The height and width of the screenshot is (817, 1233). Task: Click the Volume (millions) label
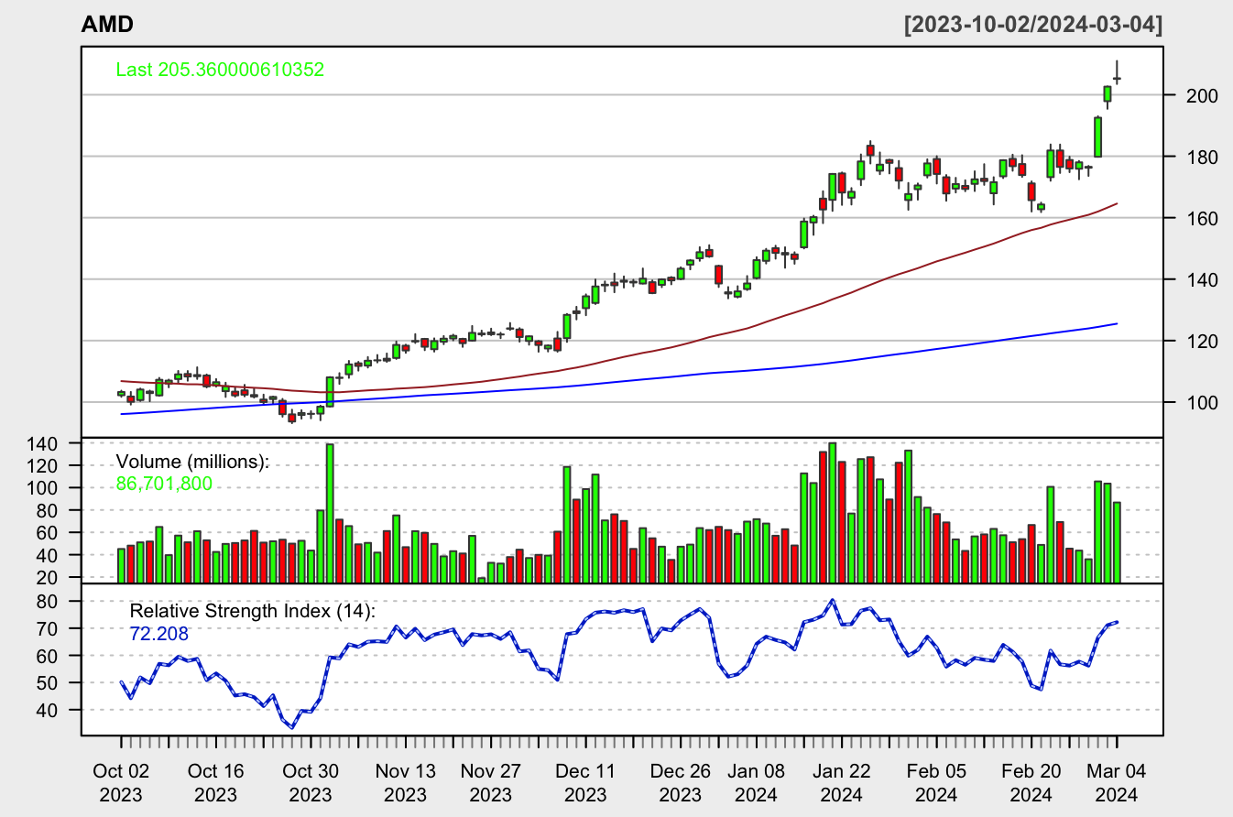point(192,462)
